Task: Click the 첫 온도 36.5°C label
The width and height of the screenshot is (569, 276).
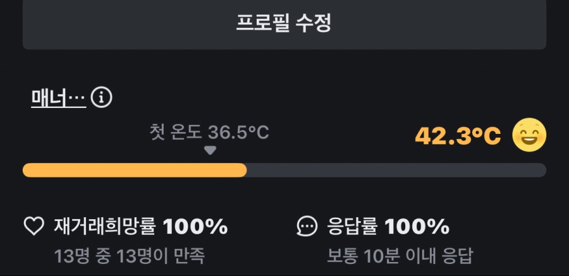Action: [x=209, y=133]
